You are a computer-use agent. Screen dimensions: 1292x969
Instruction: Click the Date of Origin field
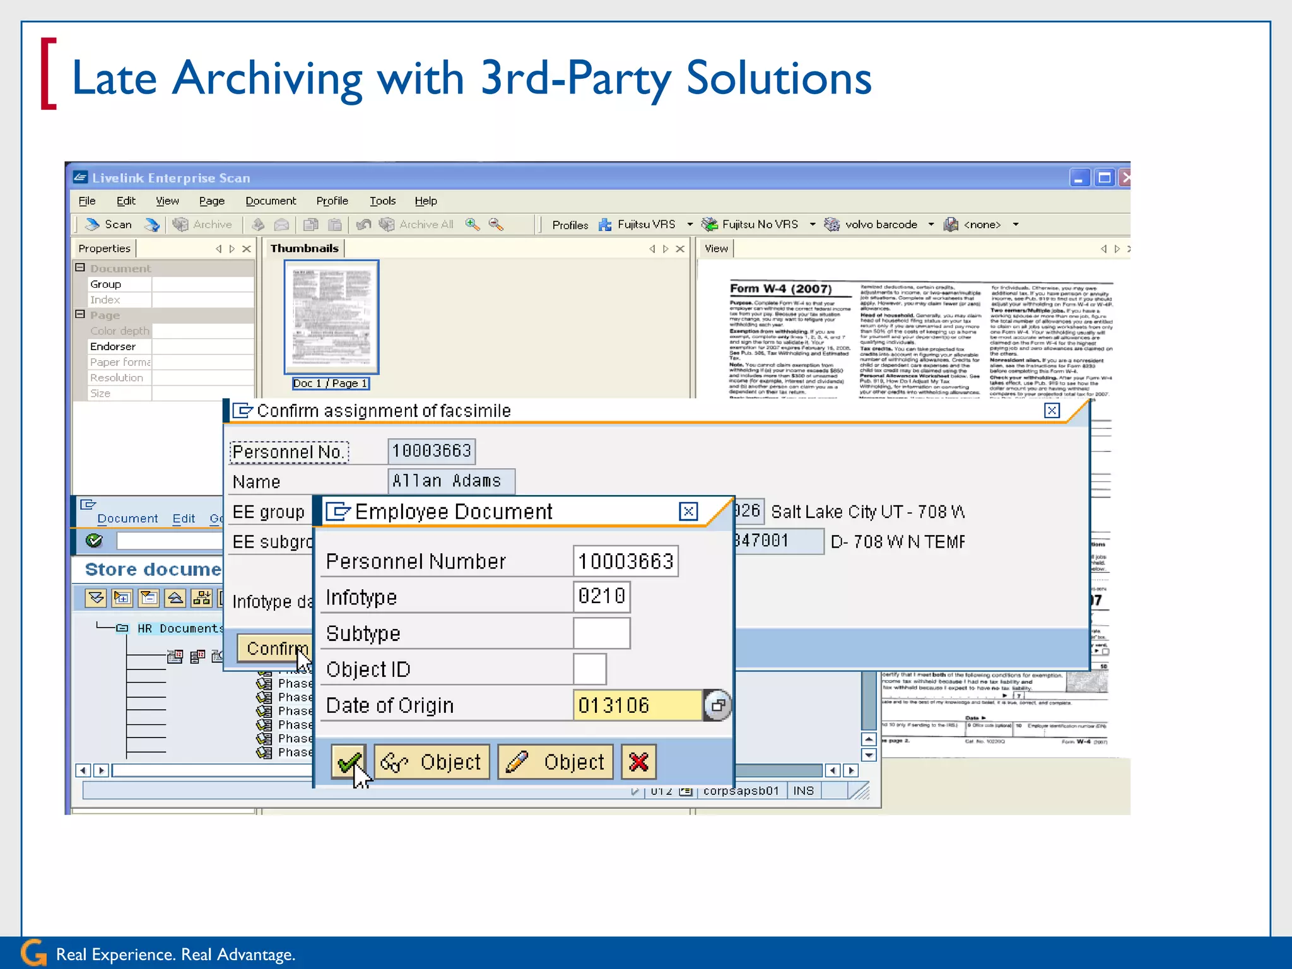pyautogui.click(x=638, y=705)
